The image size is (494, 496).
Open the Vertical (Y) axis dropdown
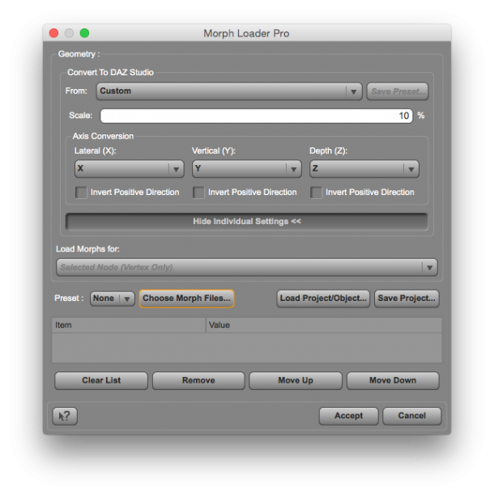click(x=247, y=168)
